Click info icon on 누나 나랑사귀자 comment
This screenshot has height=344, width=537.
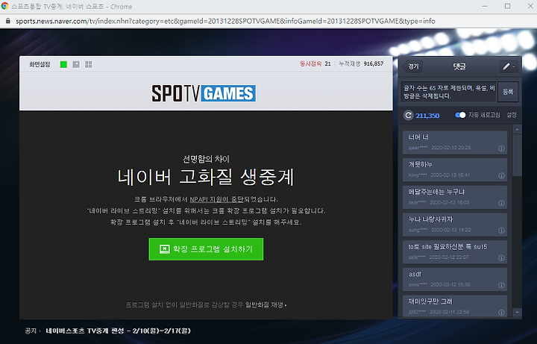501,231
